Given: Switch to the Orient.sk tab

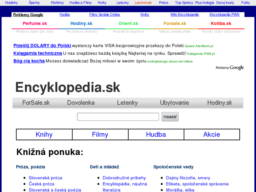Looking at the screenshot, I should (x=128, y=24).
